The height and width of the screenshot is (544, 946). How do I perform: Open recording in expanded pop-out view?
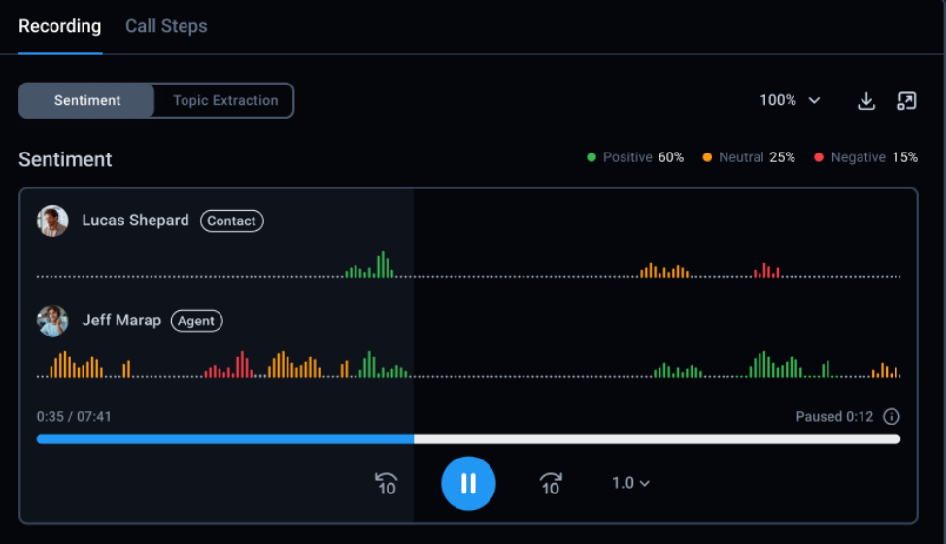[x=907, y=101]
